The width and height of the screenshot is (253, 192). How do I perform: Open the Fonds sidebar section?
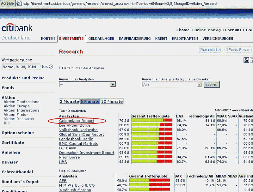point(8,88)
